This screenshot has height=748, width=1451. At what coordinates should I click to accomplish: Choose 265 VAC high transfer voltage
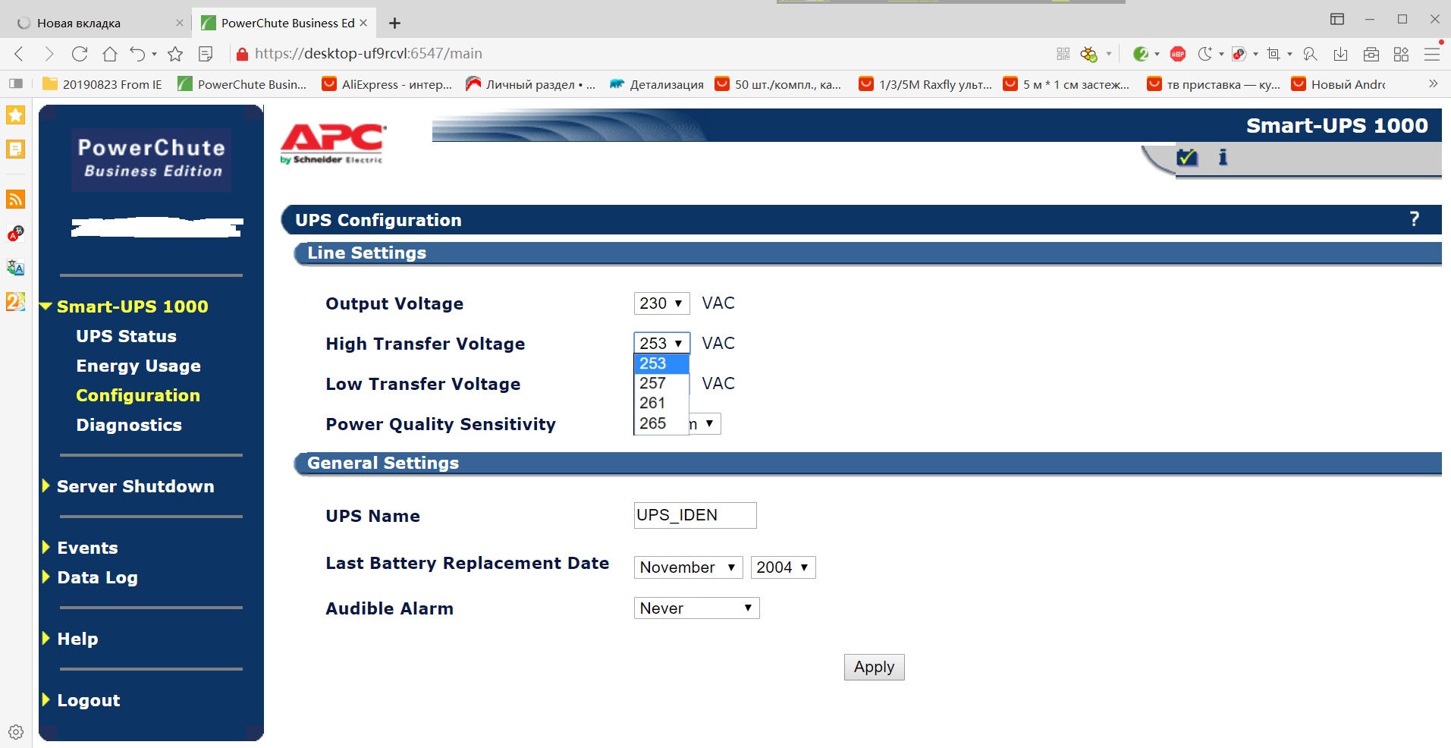(661, 423)
